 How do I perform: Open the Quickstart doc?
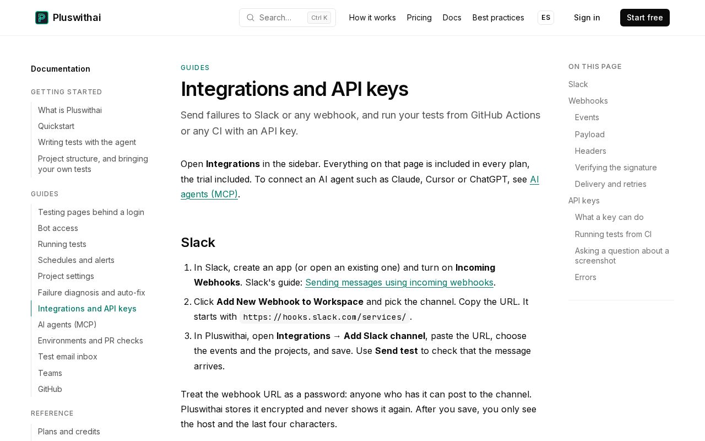(56, 126)
